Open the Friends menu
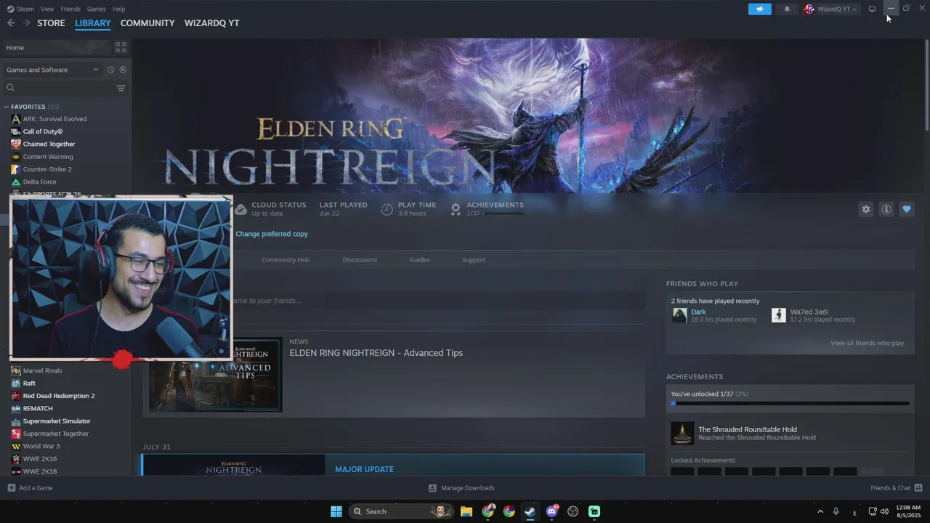 point(70,9)
